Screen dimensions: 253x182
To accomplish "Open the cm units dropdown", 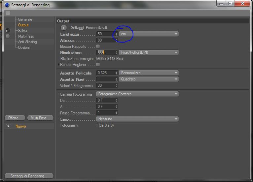I will pos(149,34).
